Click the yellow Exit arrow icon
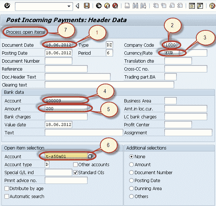This screenshot has width=216, height=206. click(107, 6)
